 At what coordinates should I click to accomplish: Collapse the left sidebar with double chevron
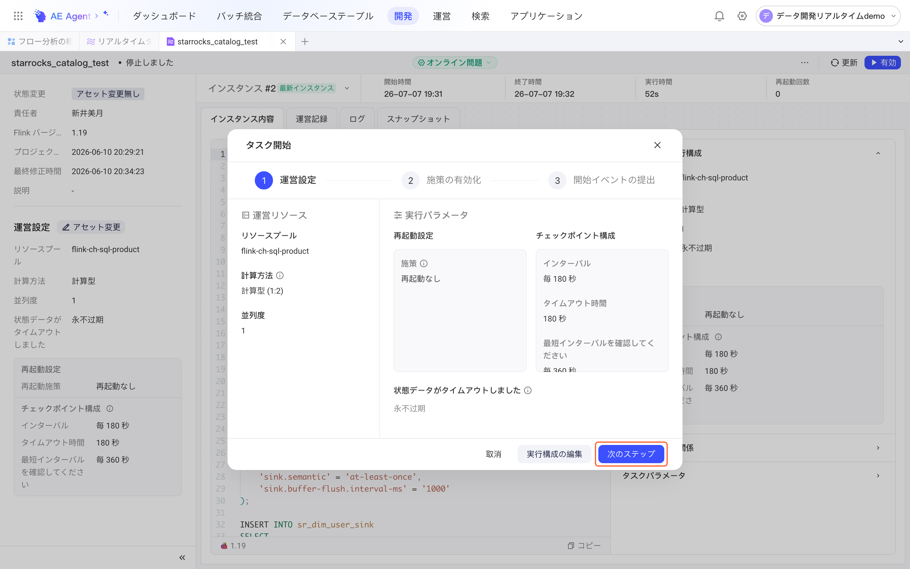182,557
